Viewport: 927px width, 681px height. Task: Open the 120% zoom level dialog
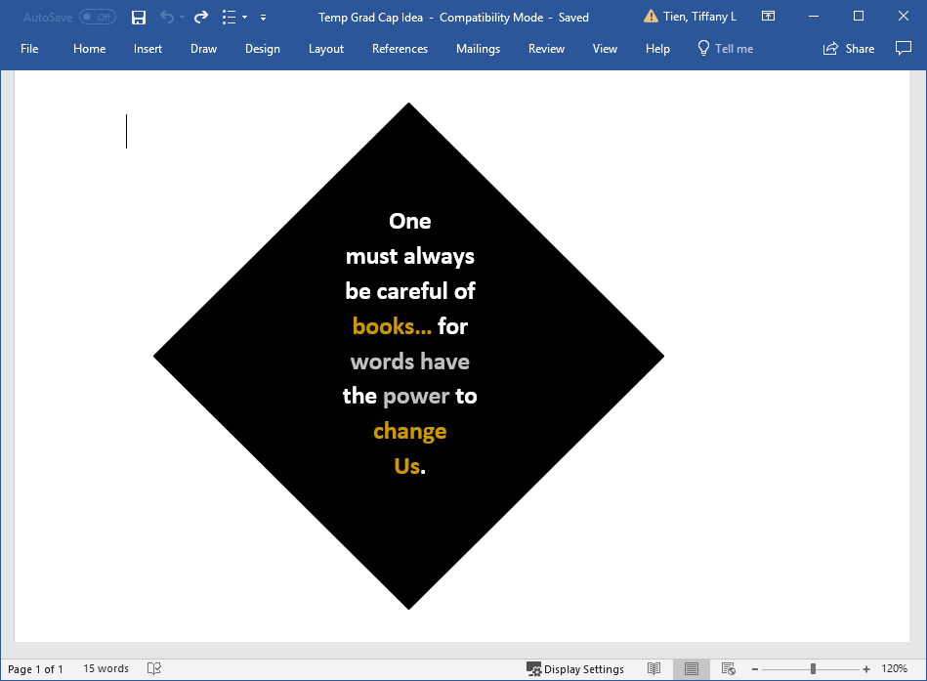point(894,668)
